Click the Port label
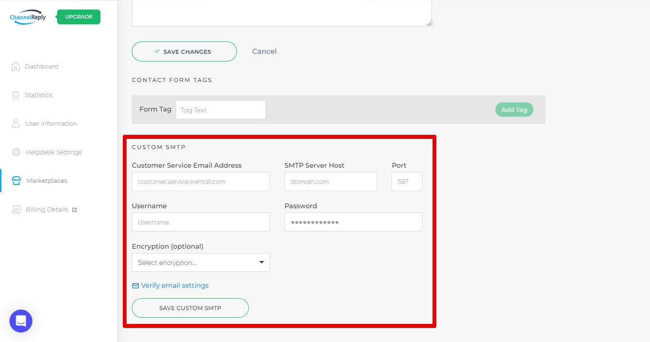650x342 pixels. click(399, 165)
